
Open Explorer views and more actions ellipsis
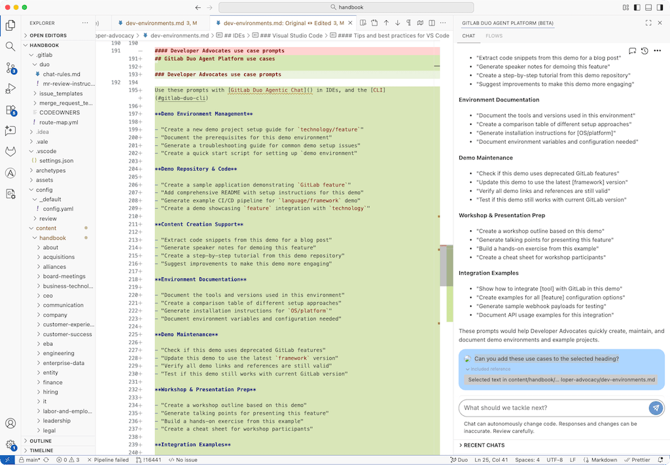tap(85, 23)
